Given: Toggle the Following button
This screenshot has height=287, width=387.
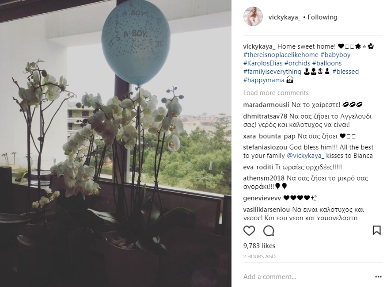Looking at the screenshot, I should (x=322, y=17).
